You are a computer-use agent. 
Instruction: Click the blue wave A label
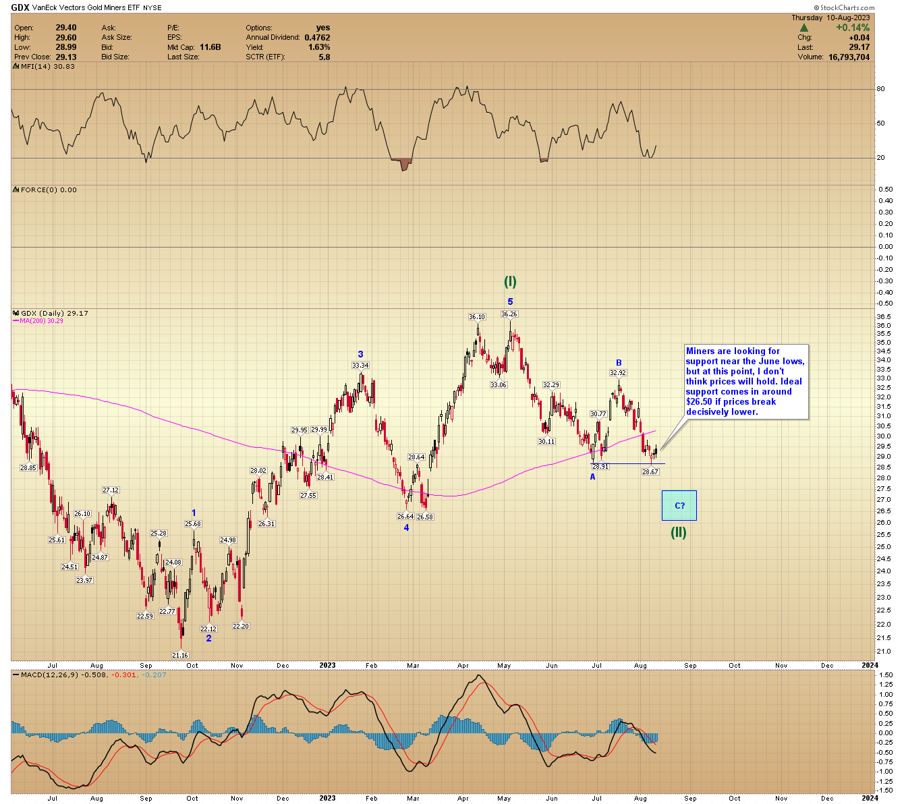593,477
